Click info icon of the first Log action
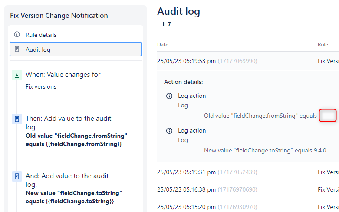The image size is (339, 212). [x=169, y=96]
